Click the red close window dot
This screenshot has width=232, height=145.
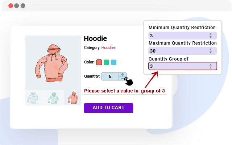[x=11, y=6]
